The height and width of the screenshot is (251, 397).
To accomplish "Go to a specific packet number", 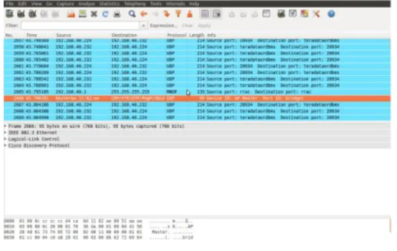I will tap(167, 14).
